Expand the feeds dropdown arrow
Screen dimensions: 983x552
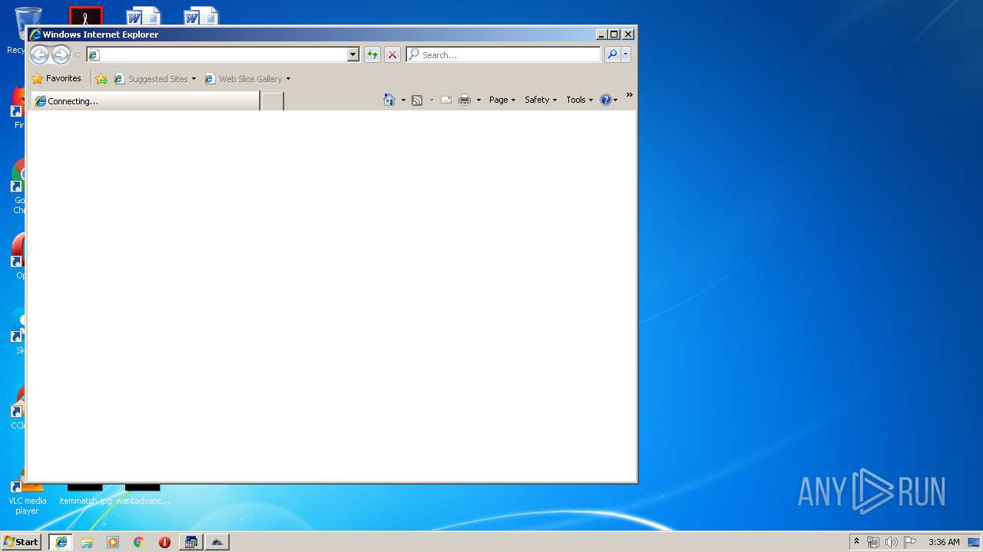[432, 100]
